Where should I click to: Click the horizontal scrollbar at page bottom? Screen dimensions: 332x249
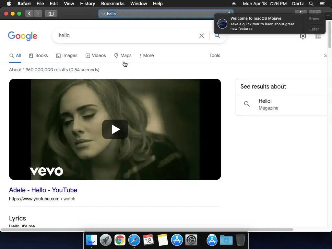point(147,230)
